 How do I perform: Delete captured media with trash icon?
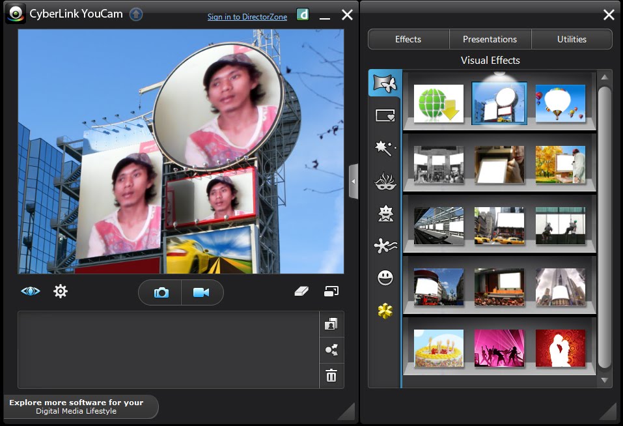(331, 376)
